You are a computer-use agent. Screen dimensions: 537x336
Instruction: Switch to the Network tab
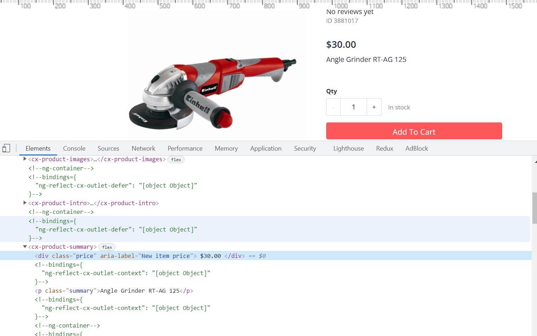(143, 148)
